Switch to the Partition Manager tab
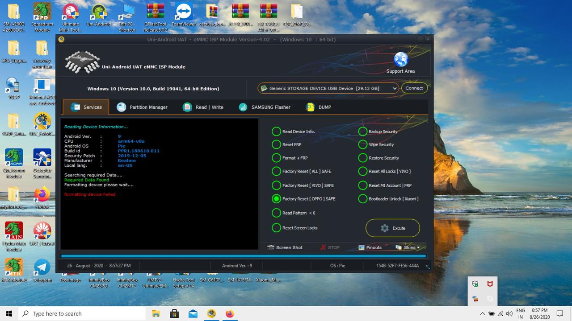Image resolution: width=572 pixels, height=321 pixels. pyautogui.click(x=142, y=107)
